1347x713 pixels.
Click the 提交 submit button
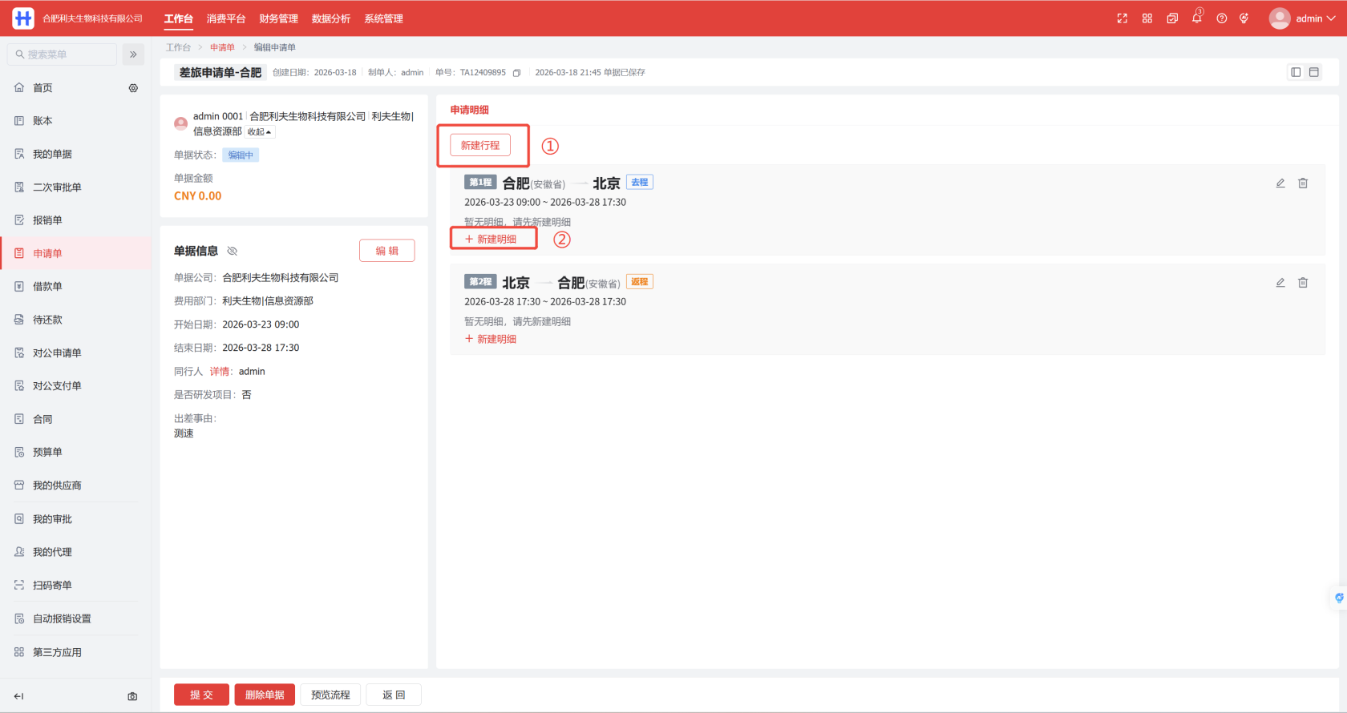pos(201,695)
